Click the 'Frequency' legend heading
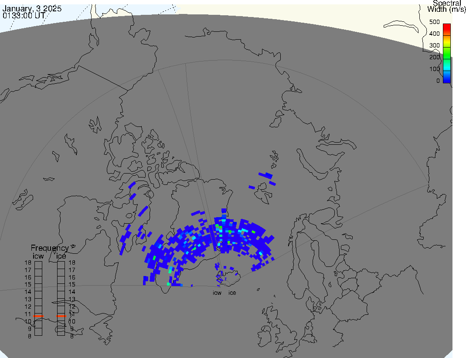The image size is (466, 358). (50, 248)
